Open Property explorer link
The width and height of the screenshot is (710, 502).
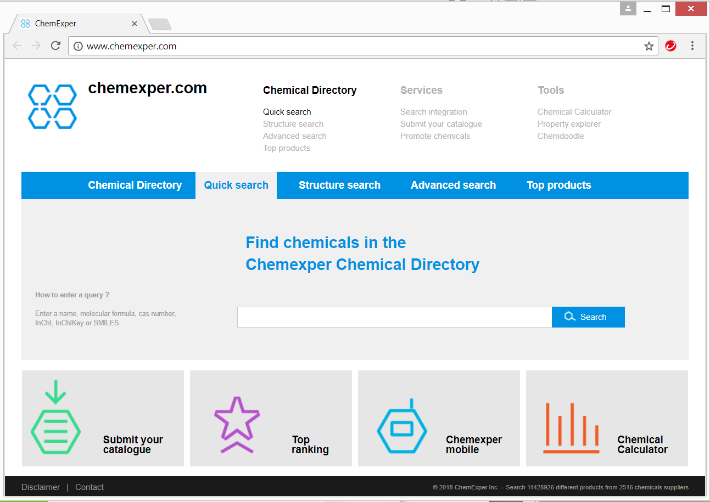pyautogui.click(x=569, y=124)
